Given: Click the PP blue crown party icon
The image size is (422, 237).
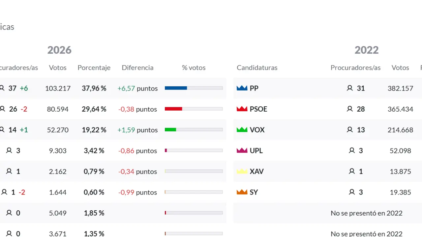Looking at the screenshot, I should (x=242, y=88).
